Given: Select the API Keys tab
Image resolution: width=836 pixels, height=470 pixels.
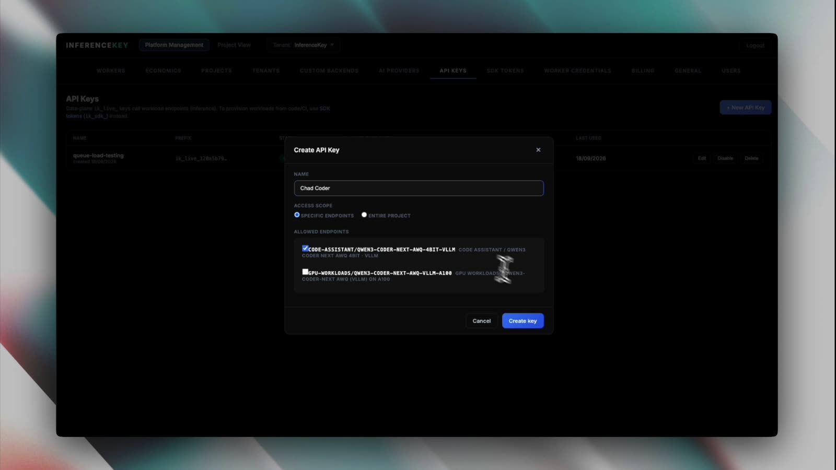Looking at the screenshot, I should coord(453,70).
